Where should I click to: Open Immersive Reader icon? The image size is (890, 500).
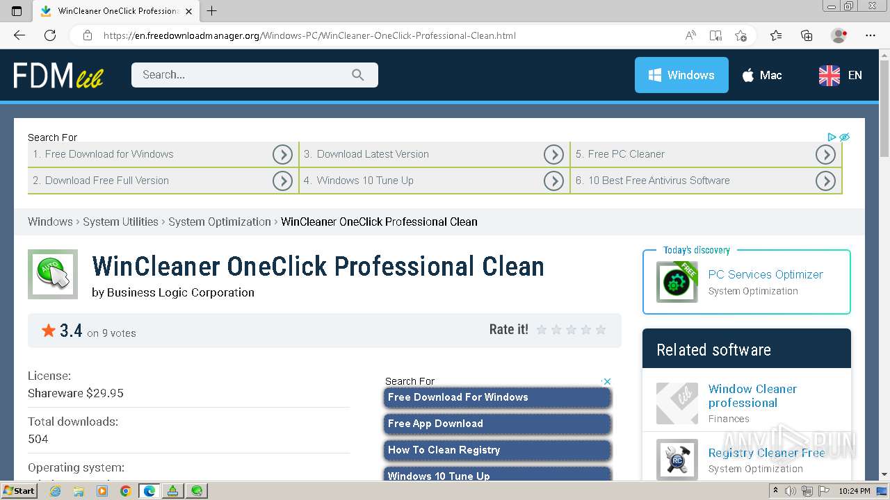(x=715, y=35)
